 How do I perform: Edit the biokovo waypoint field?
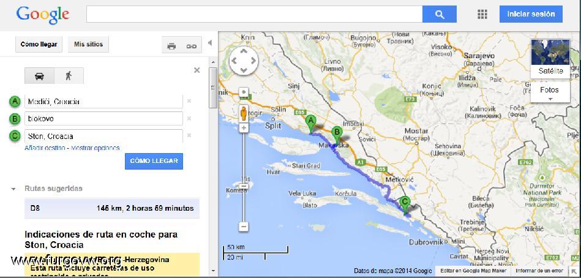pyautogui.click(x=103, y=119)
